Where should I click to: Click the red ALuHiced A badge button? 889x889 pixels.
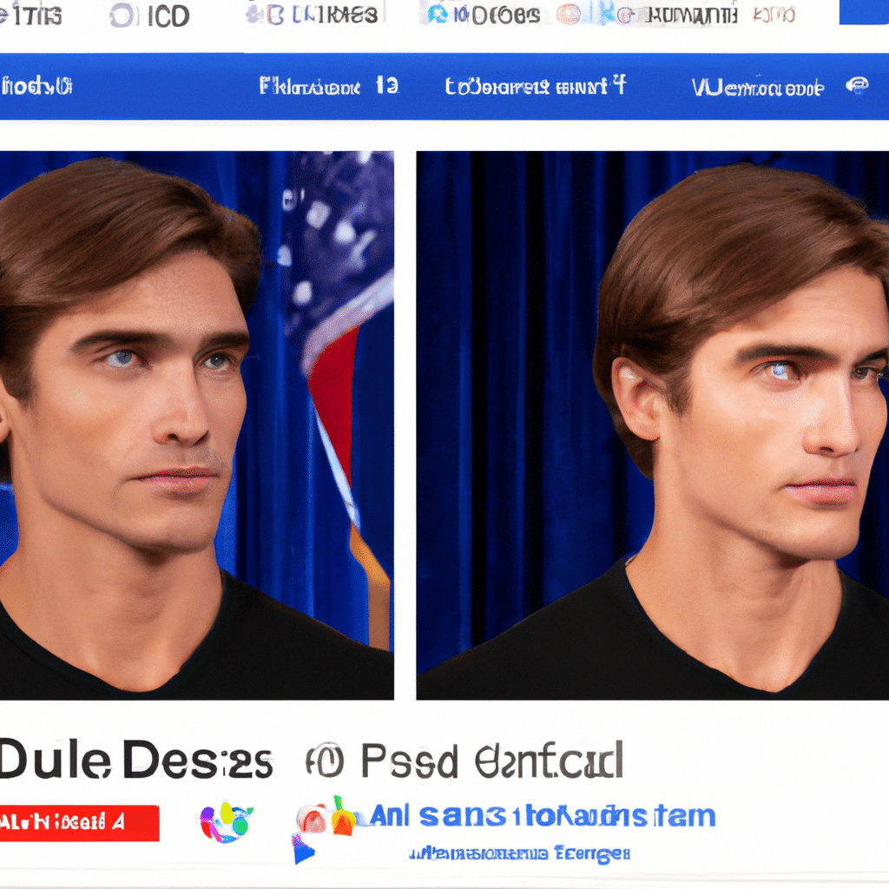79,823
